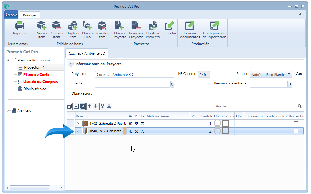Open Listado de Compras in the tree
The height and width of the screenshot is (194, 311).
click(x=40, y=82)
